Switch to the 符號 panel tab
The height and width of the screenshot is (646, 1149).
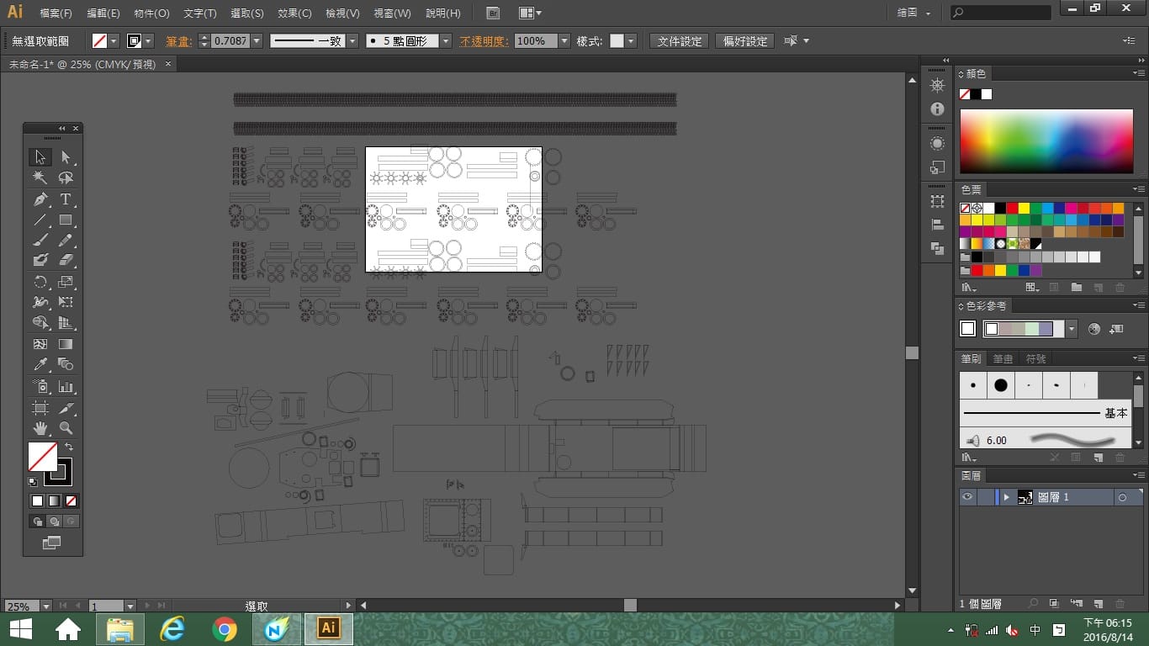[1035, 358]
